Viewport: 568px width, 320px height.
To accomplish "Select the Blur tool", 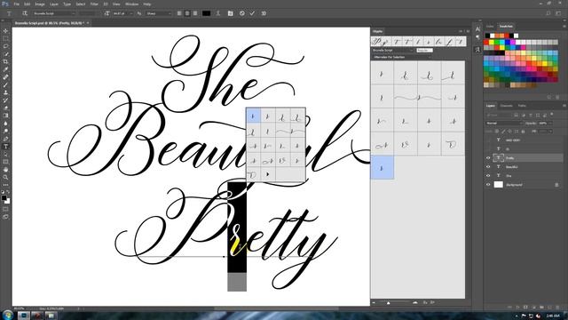I will click(x=5, y=124).
